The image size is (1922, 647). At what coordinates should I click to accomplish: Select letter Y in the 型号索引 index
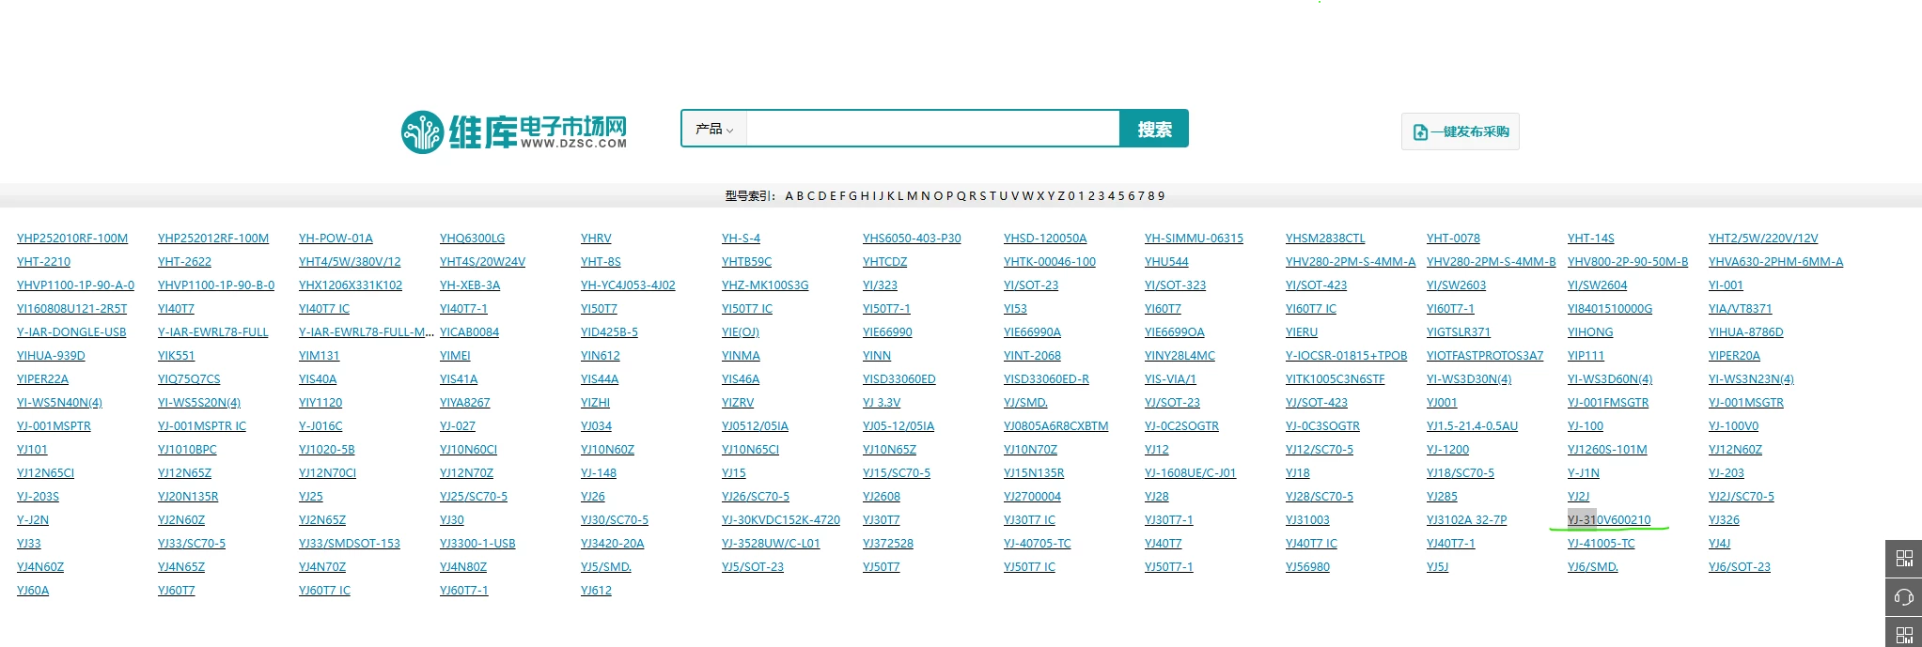1051,196
